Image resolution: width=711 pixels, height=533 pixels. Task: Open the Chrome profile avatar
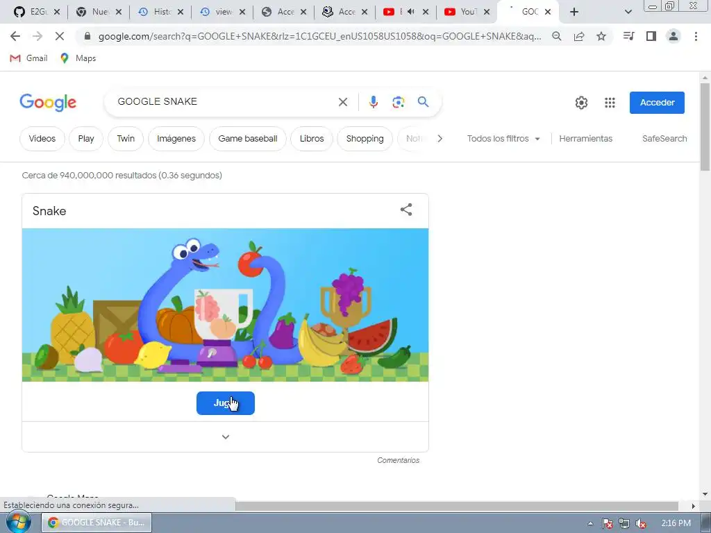(x=674, y=36)
